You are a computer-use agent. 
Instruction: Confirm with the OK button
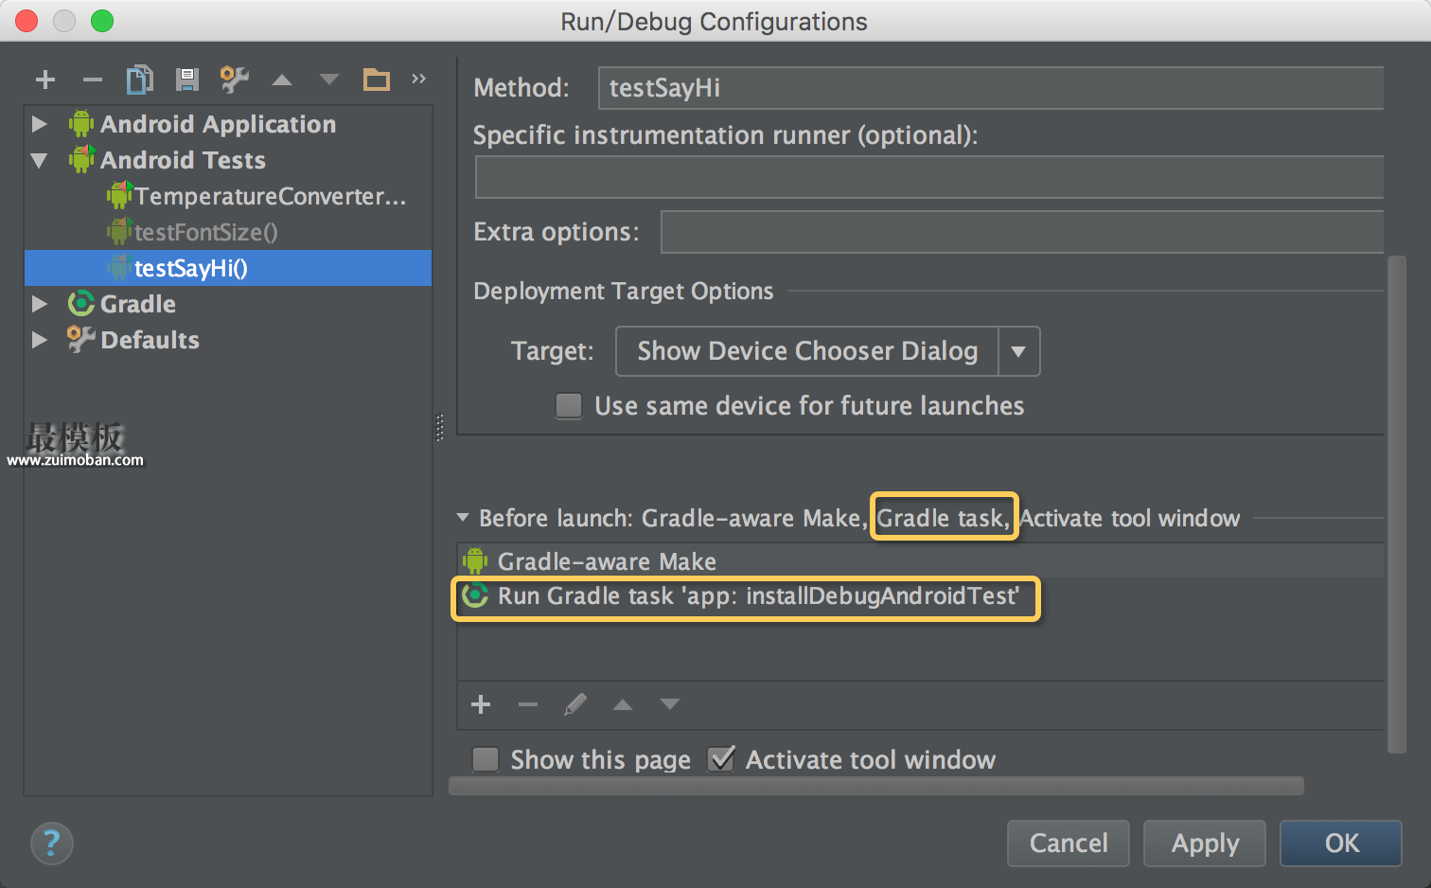point(1341,844)
